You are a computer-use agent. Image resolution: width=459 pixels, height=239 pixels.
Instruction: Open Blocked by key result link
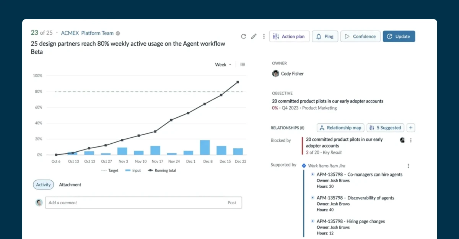pos(344,143)
